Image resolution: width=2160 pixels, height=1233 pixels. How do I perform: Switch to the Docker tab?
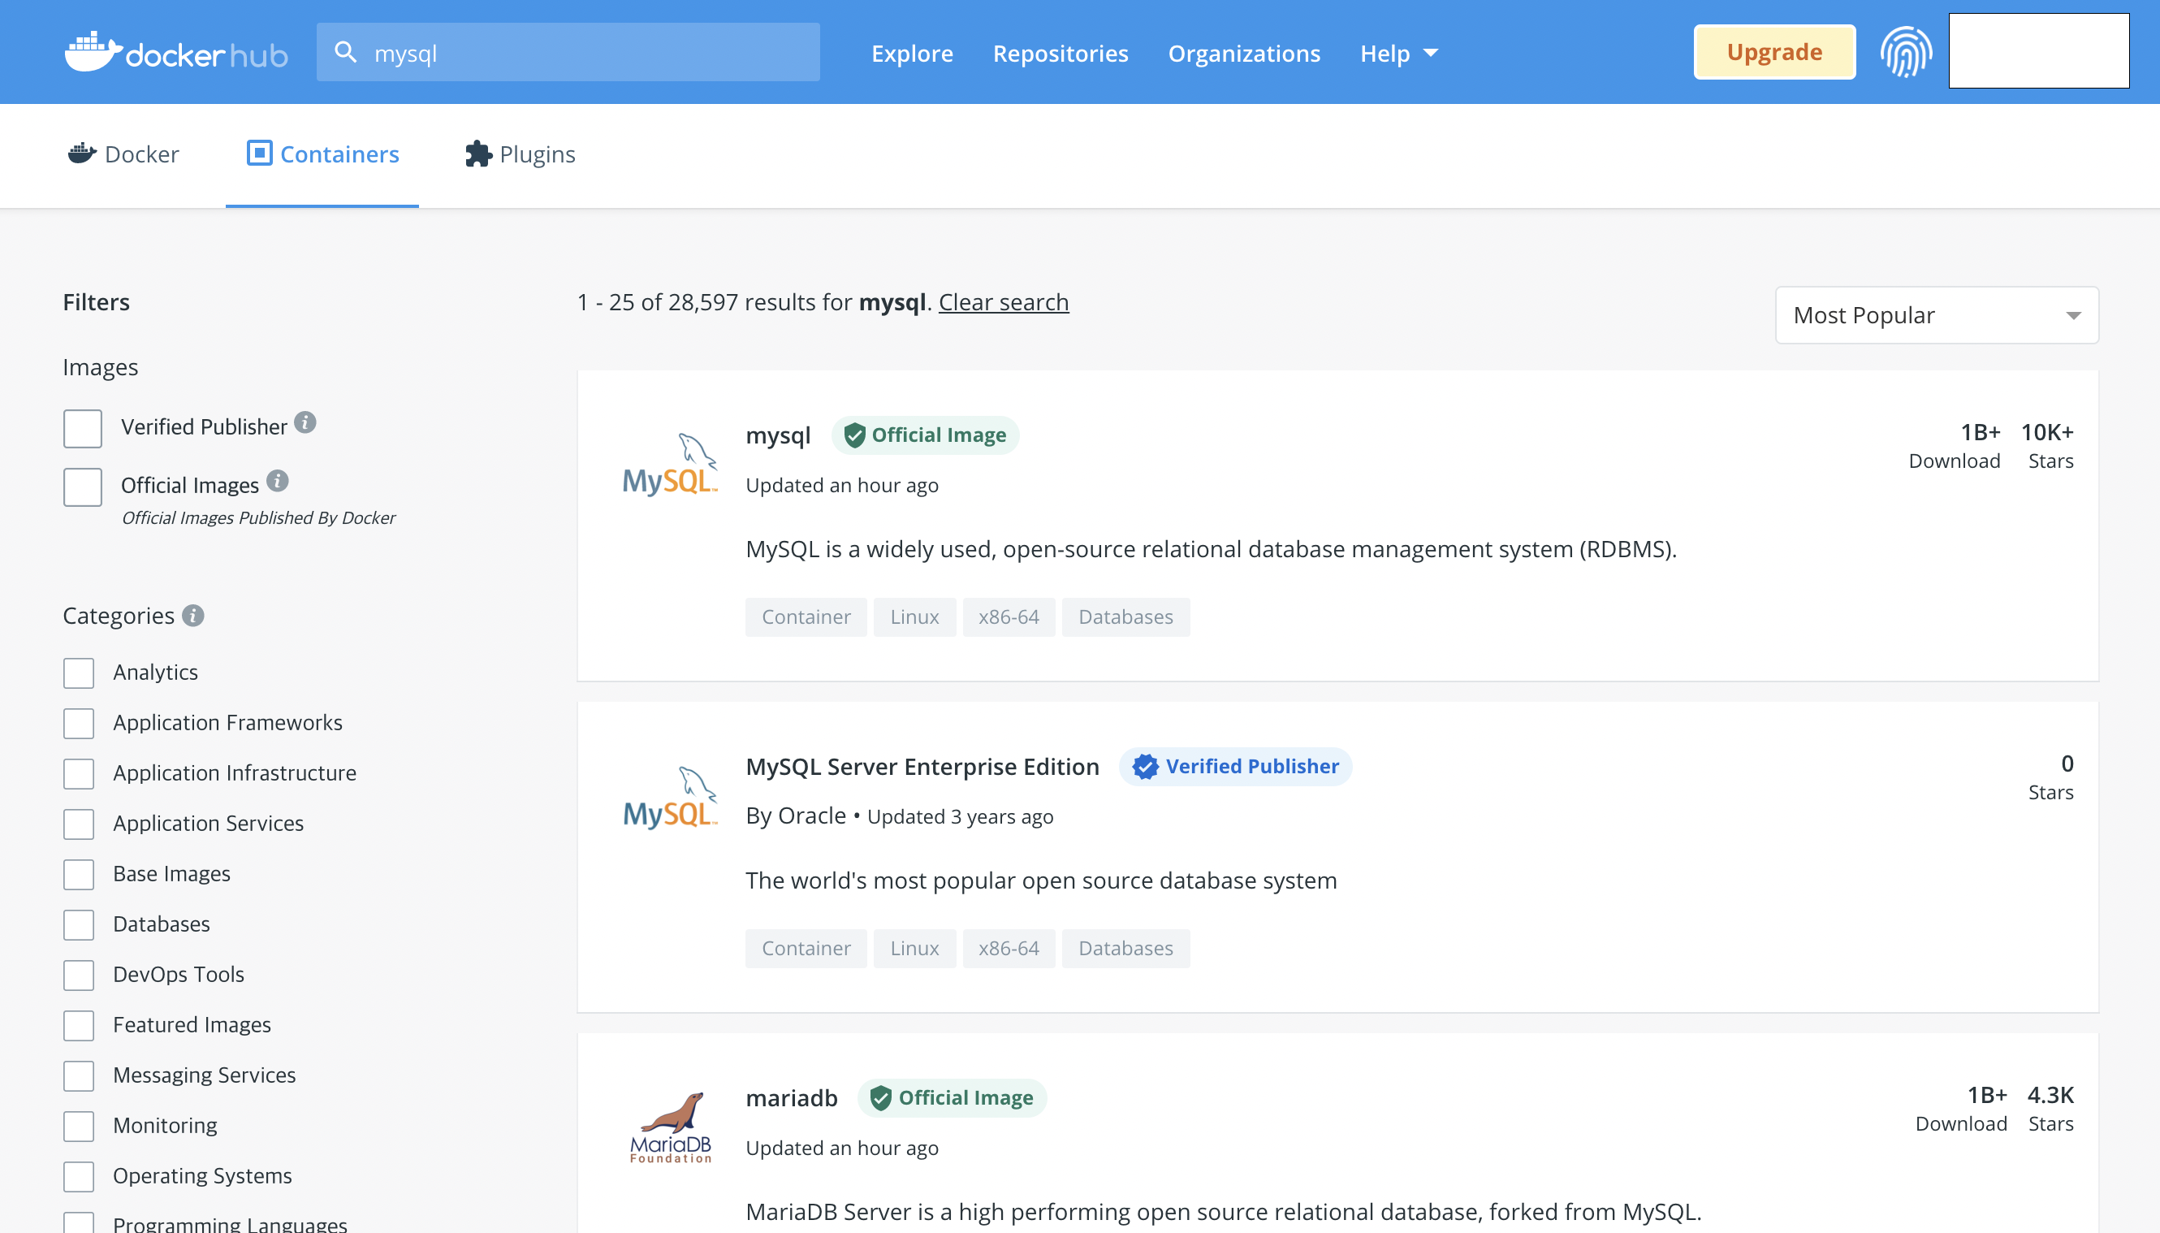click(x=123, y=154)
